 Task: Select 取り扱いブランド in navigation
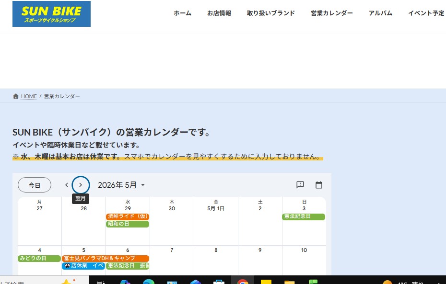click(x=271, y=13)
